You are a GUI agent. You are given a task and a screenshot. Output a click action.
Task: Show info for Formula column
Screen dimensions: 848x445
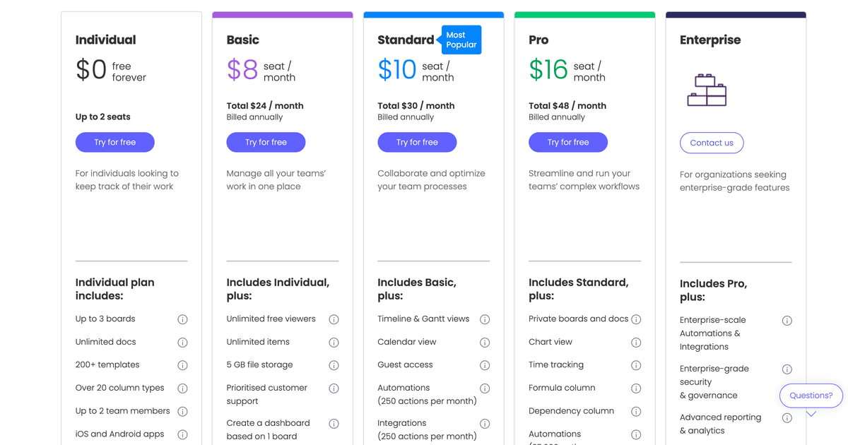click(x=636, y=388)
